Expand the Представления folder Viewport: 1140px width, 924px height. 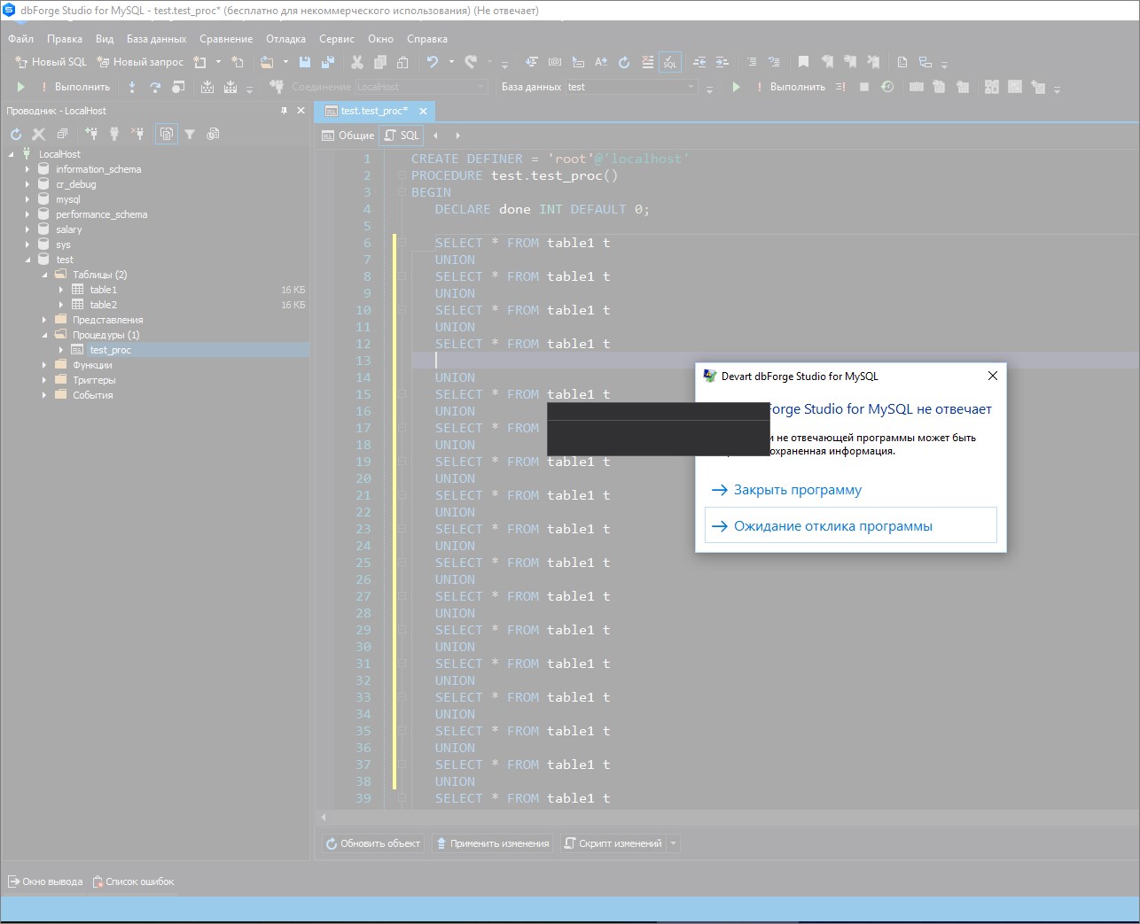tap(44, 320)
